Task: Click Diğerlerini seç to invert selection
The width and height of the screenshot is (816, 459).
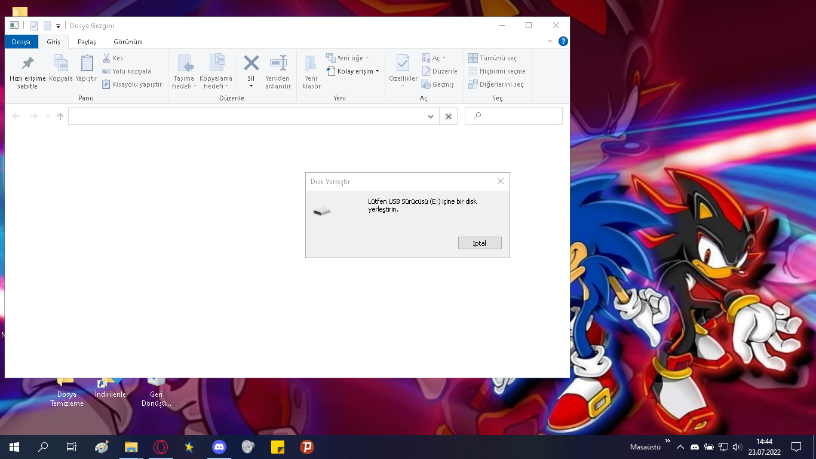Action: point(496,84)
